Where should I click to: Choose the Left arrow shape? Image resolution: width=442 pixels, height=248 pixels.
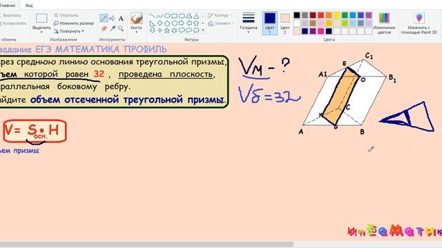pos(189,23)
